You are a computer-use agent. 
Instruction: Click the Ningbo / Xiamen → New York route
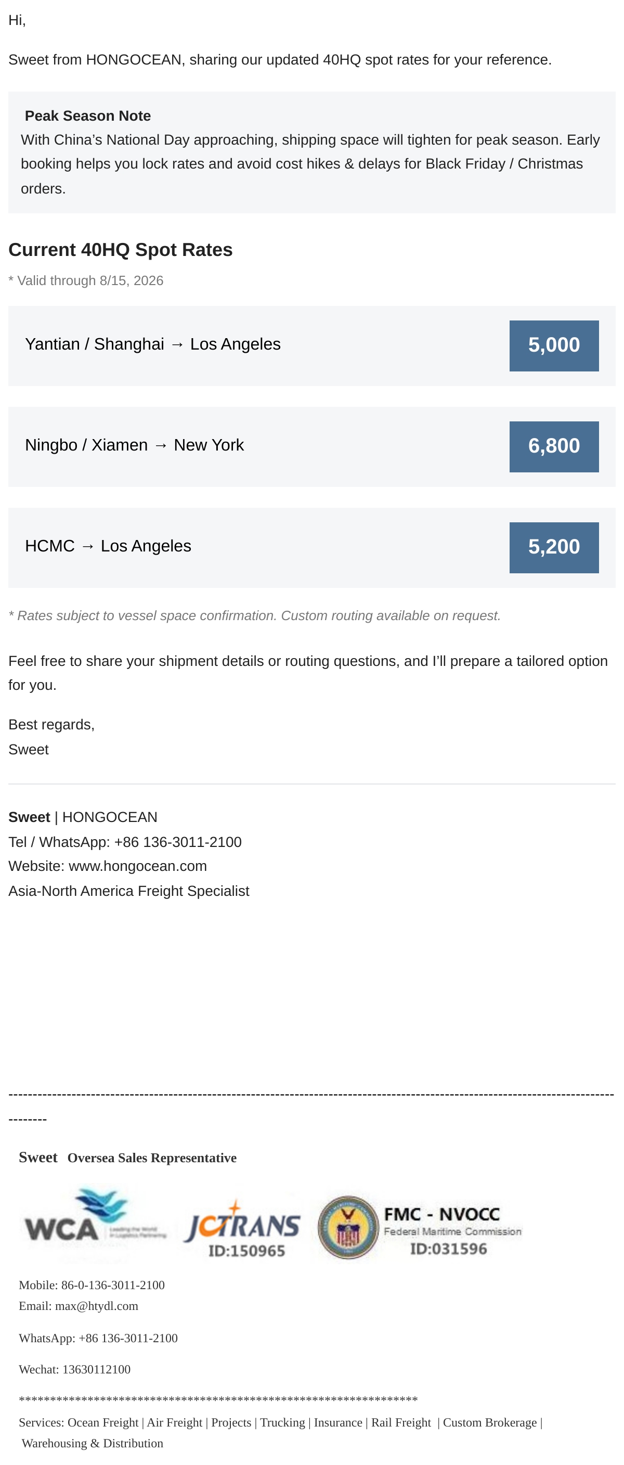pos(135,445)
